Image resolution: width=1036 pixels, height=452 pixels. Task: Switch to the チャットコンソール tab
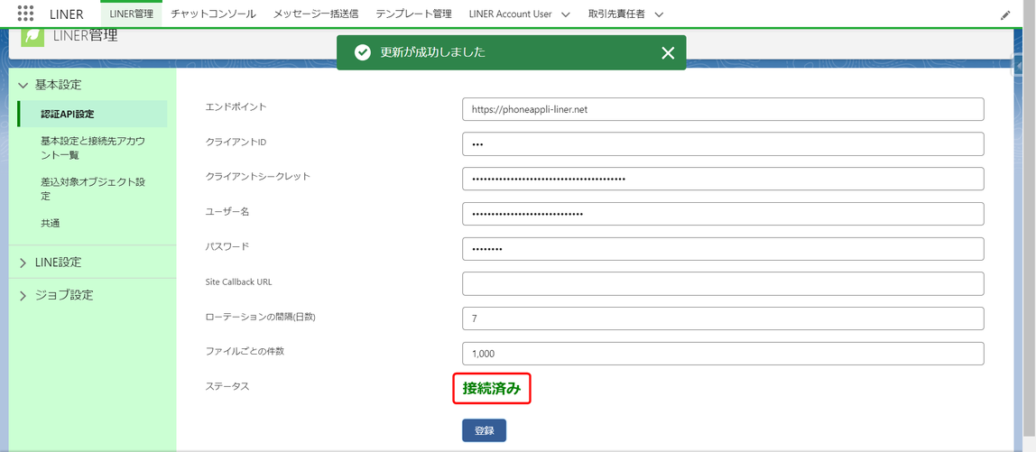click(213, 14)
